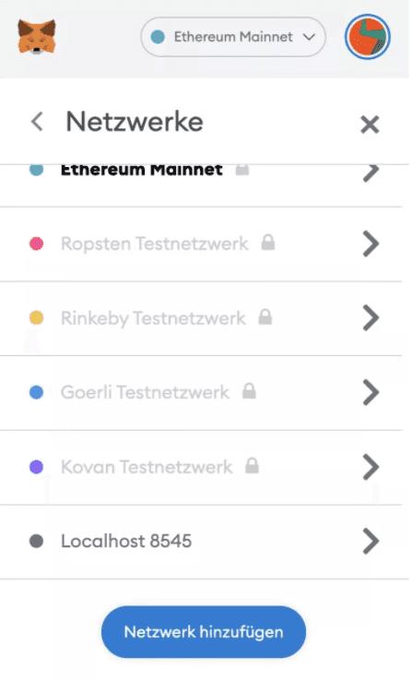This screenshot has height=681, width=412.
Task: Expand Kovan Testnetzwerk details via chevron
Action: 371,467
